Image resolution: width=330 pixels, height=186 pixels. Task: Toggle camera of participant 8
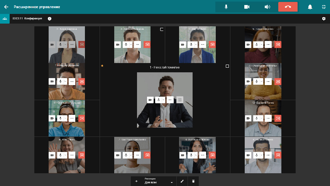[183, 155]
